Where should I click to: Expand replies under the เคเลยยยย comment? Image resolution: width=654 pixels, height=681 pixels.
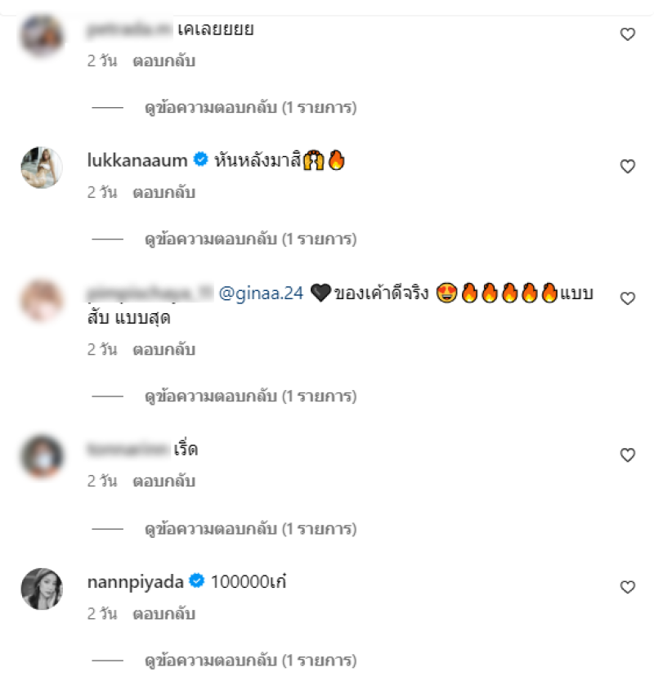(x=251, y=107)
